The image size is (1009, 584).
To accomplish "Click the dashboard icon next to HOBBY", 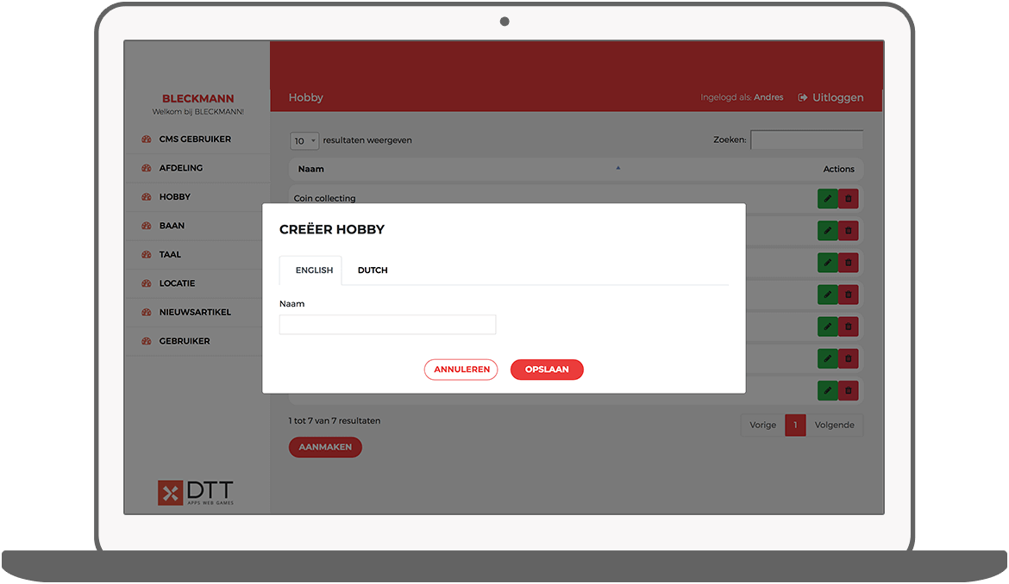I will point(146,196).
